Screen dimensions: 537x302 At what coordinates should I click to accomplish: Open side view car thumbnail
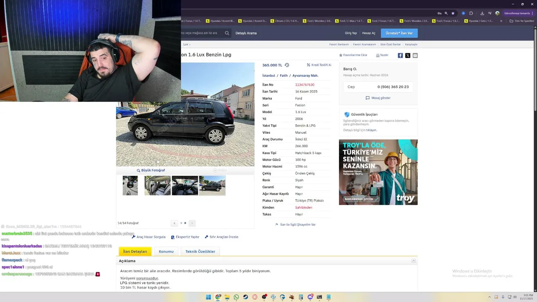coord(212,185)
